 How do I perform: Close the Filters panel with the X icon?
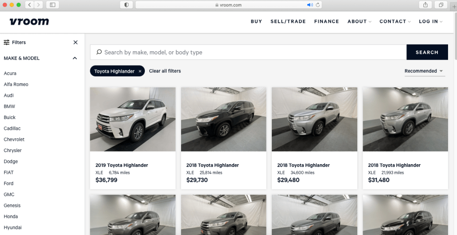[75, 42]
